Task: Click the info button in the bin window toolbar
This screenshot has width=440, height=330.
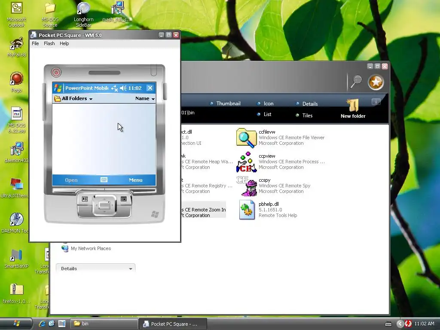Action: pyautogui.click(x=376, y=101)
